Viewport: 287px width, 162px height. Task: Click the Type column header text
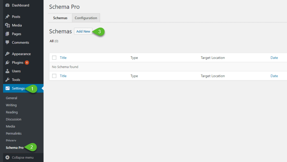coord(134,58)
